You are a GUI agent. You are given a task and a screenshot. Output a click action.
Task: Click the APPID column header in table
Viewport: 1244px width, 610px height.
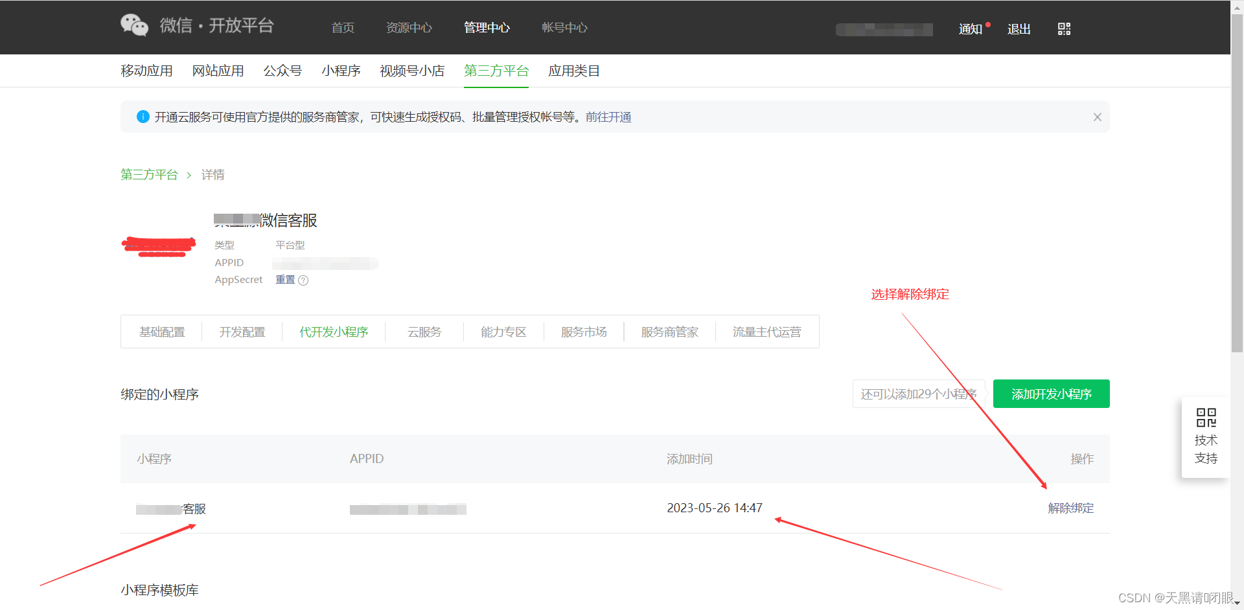coord(367,459)
